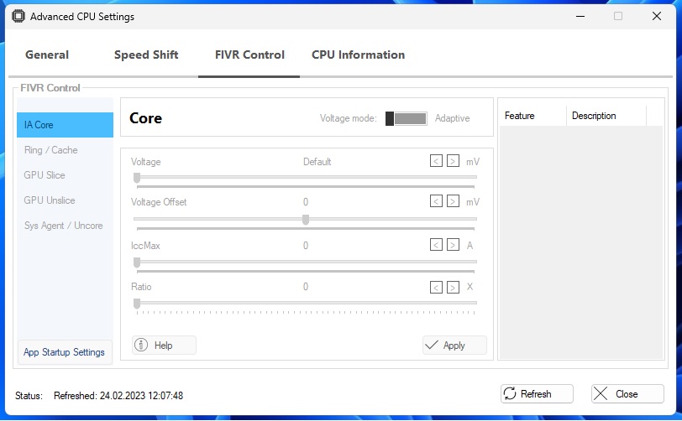Select IA Core in the sidebar
682x421 pixels.
click(x=65, y=125)
